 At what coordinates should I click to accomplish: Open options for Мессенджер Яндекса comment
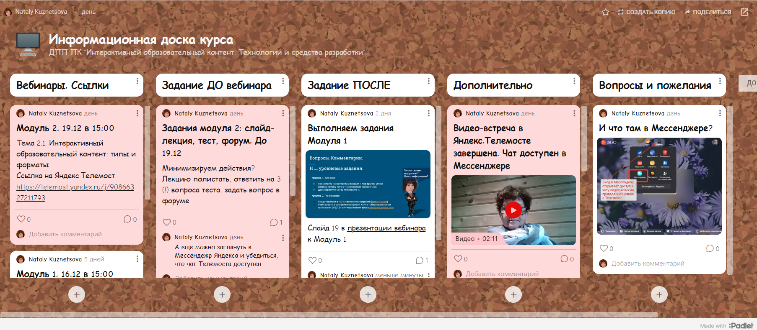283,238
